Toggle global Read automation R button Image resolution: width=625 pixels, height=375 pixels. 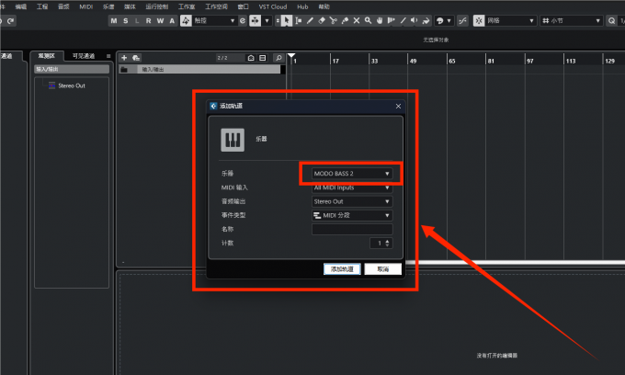149,21
